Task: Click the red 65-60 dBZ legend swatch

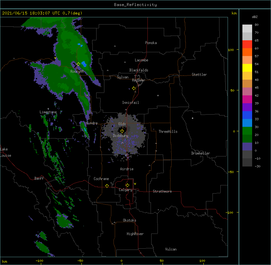Action: (247, 44)
